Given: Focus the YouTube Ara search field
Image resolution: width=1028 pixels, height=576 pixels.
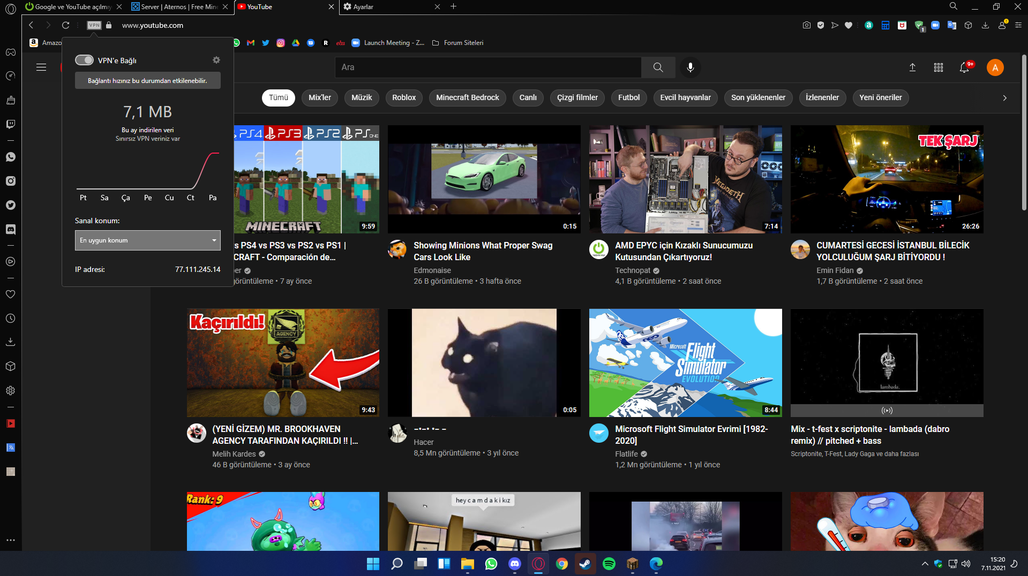Looking at the screenshot, I should point(488,67).
